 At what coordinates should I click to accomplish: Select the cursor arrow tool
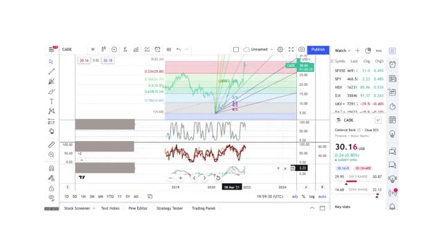coord(51,62)
